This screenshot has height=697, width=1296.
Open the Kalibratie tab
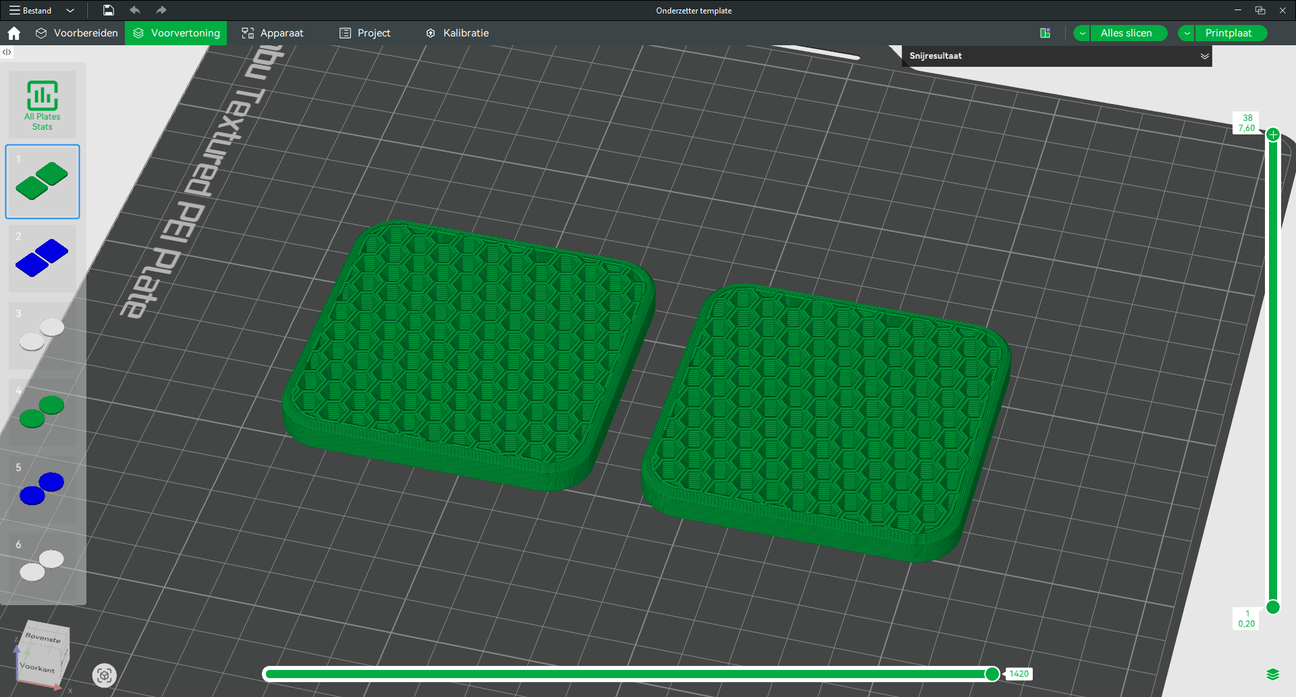457,33
